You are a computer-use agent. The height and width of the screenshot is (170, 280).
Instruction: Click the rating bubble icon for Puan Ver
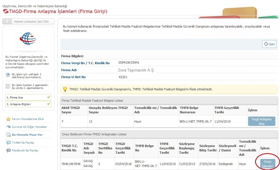pyautogui.click(x=8, y=135)
